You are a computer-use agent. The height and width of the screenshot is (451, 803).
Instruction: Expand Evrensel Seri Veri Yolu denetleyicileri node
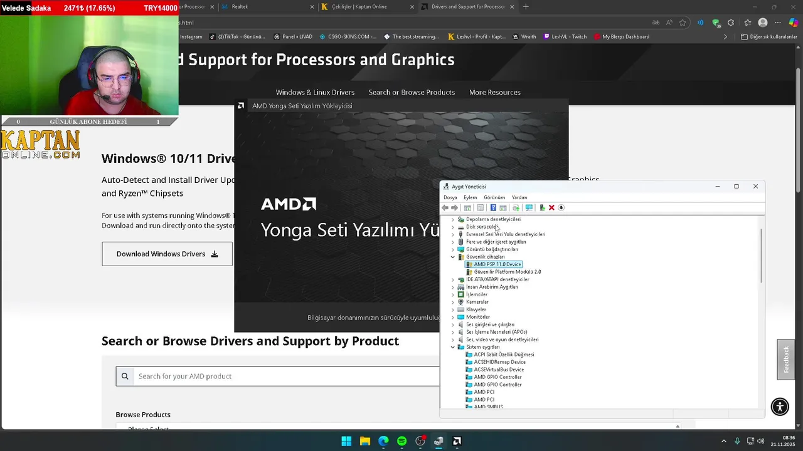coord(453,234)
